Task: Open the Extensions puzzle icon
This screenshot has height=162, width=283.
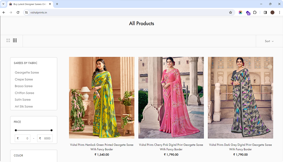Action: point(255,12)
